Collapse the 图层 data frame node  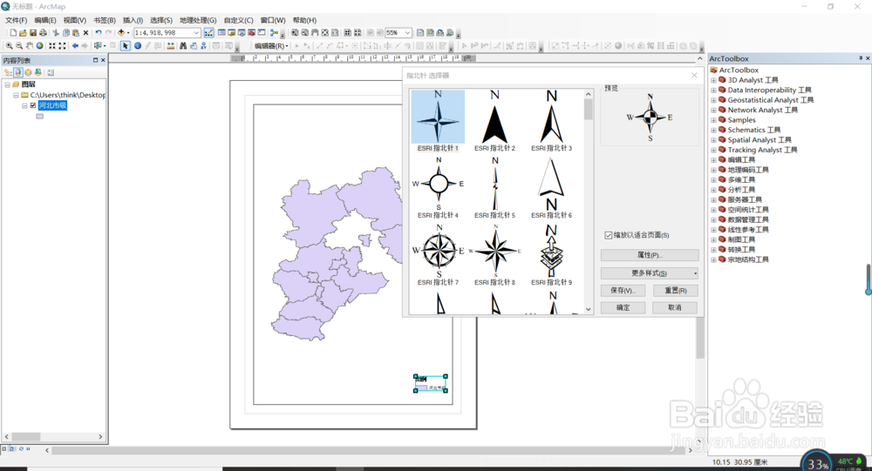[x=7, y=84]
